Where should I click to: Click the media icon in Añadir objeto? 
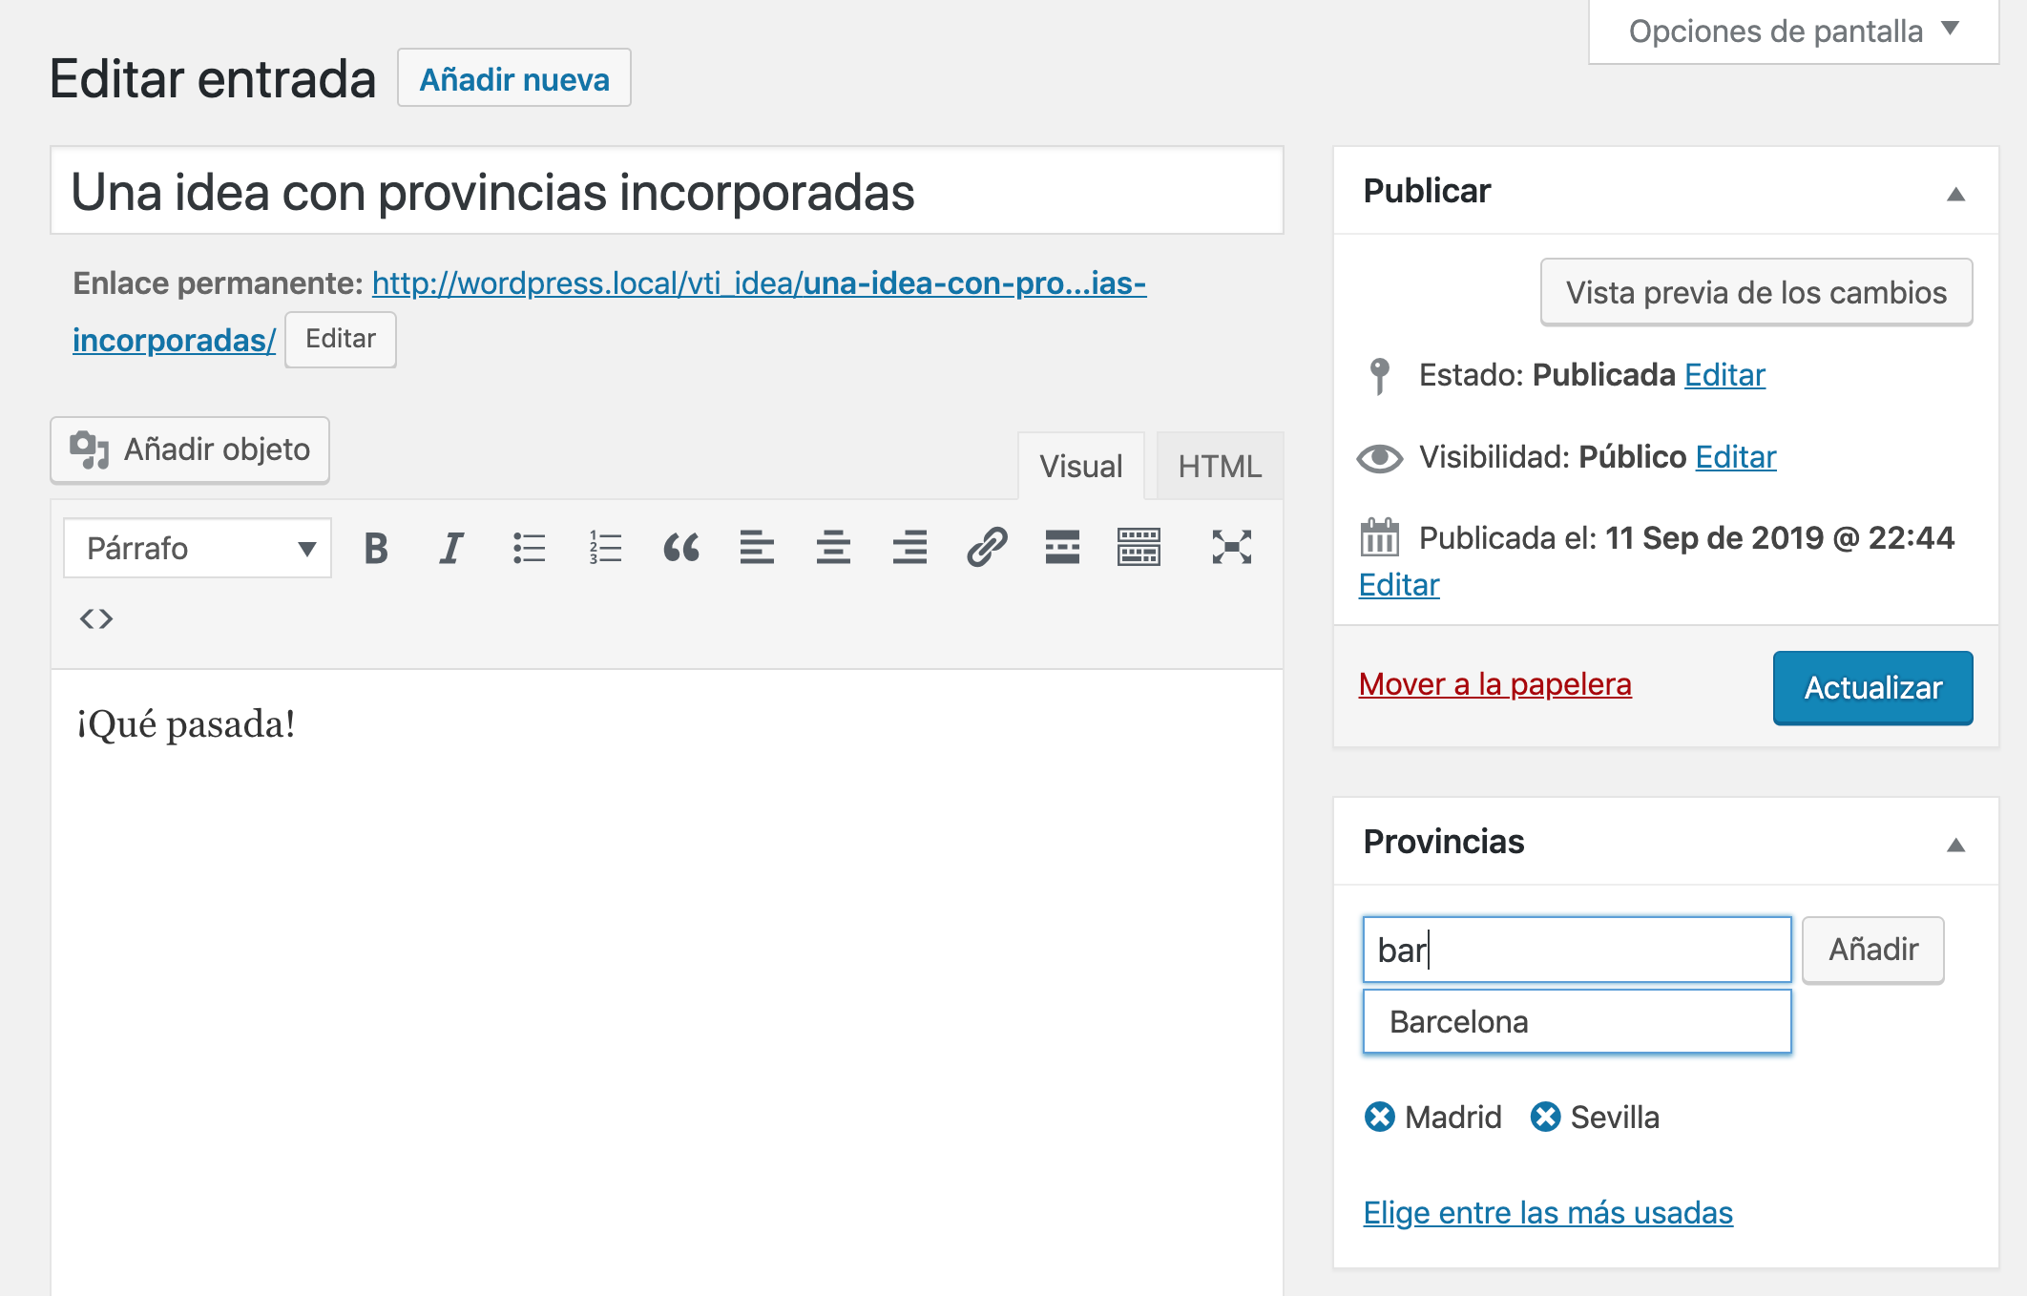[x=89, y=449]
